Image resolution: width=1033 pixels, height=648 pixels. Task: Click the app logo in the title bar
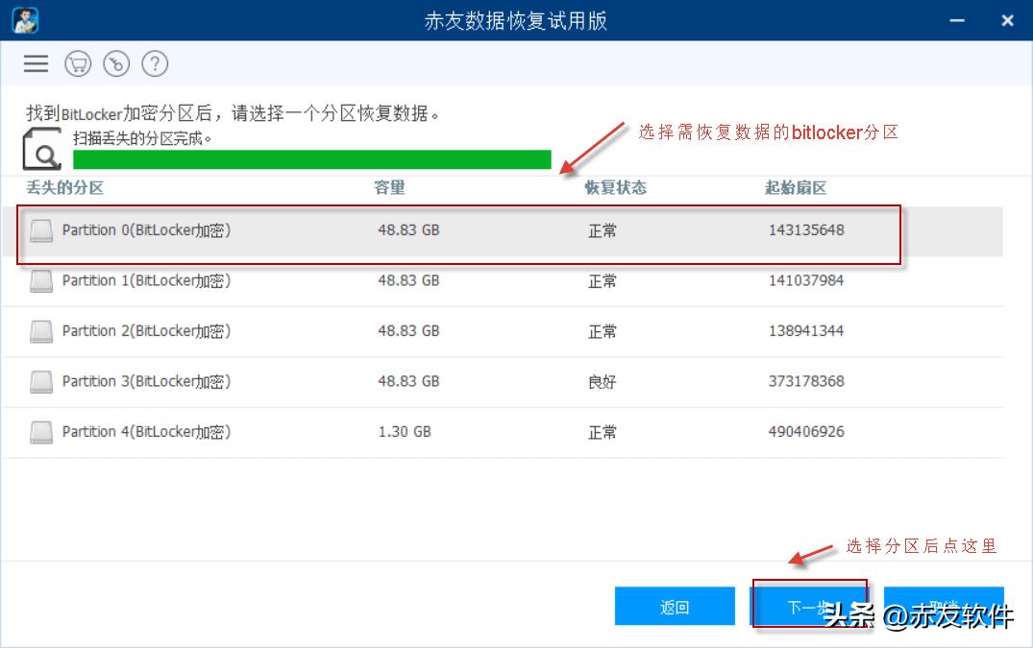point(24,19)
